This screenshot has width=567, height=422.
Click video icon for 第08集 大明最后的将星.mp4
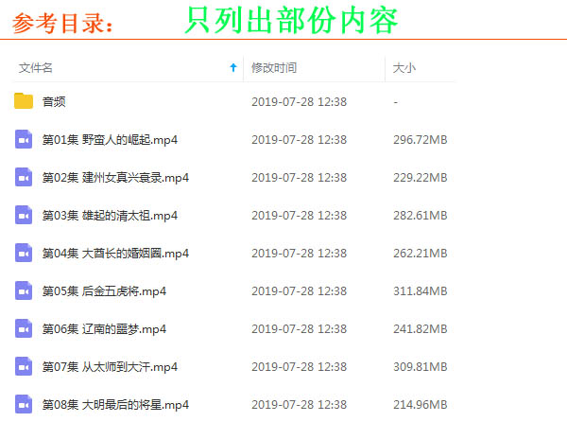(24, 404)
